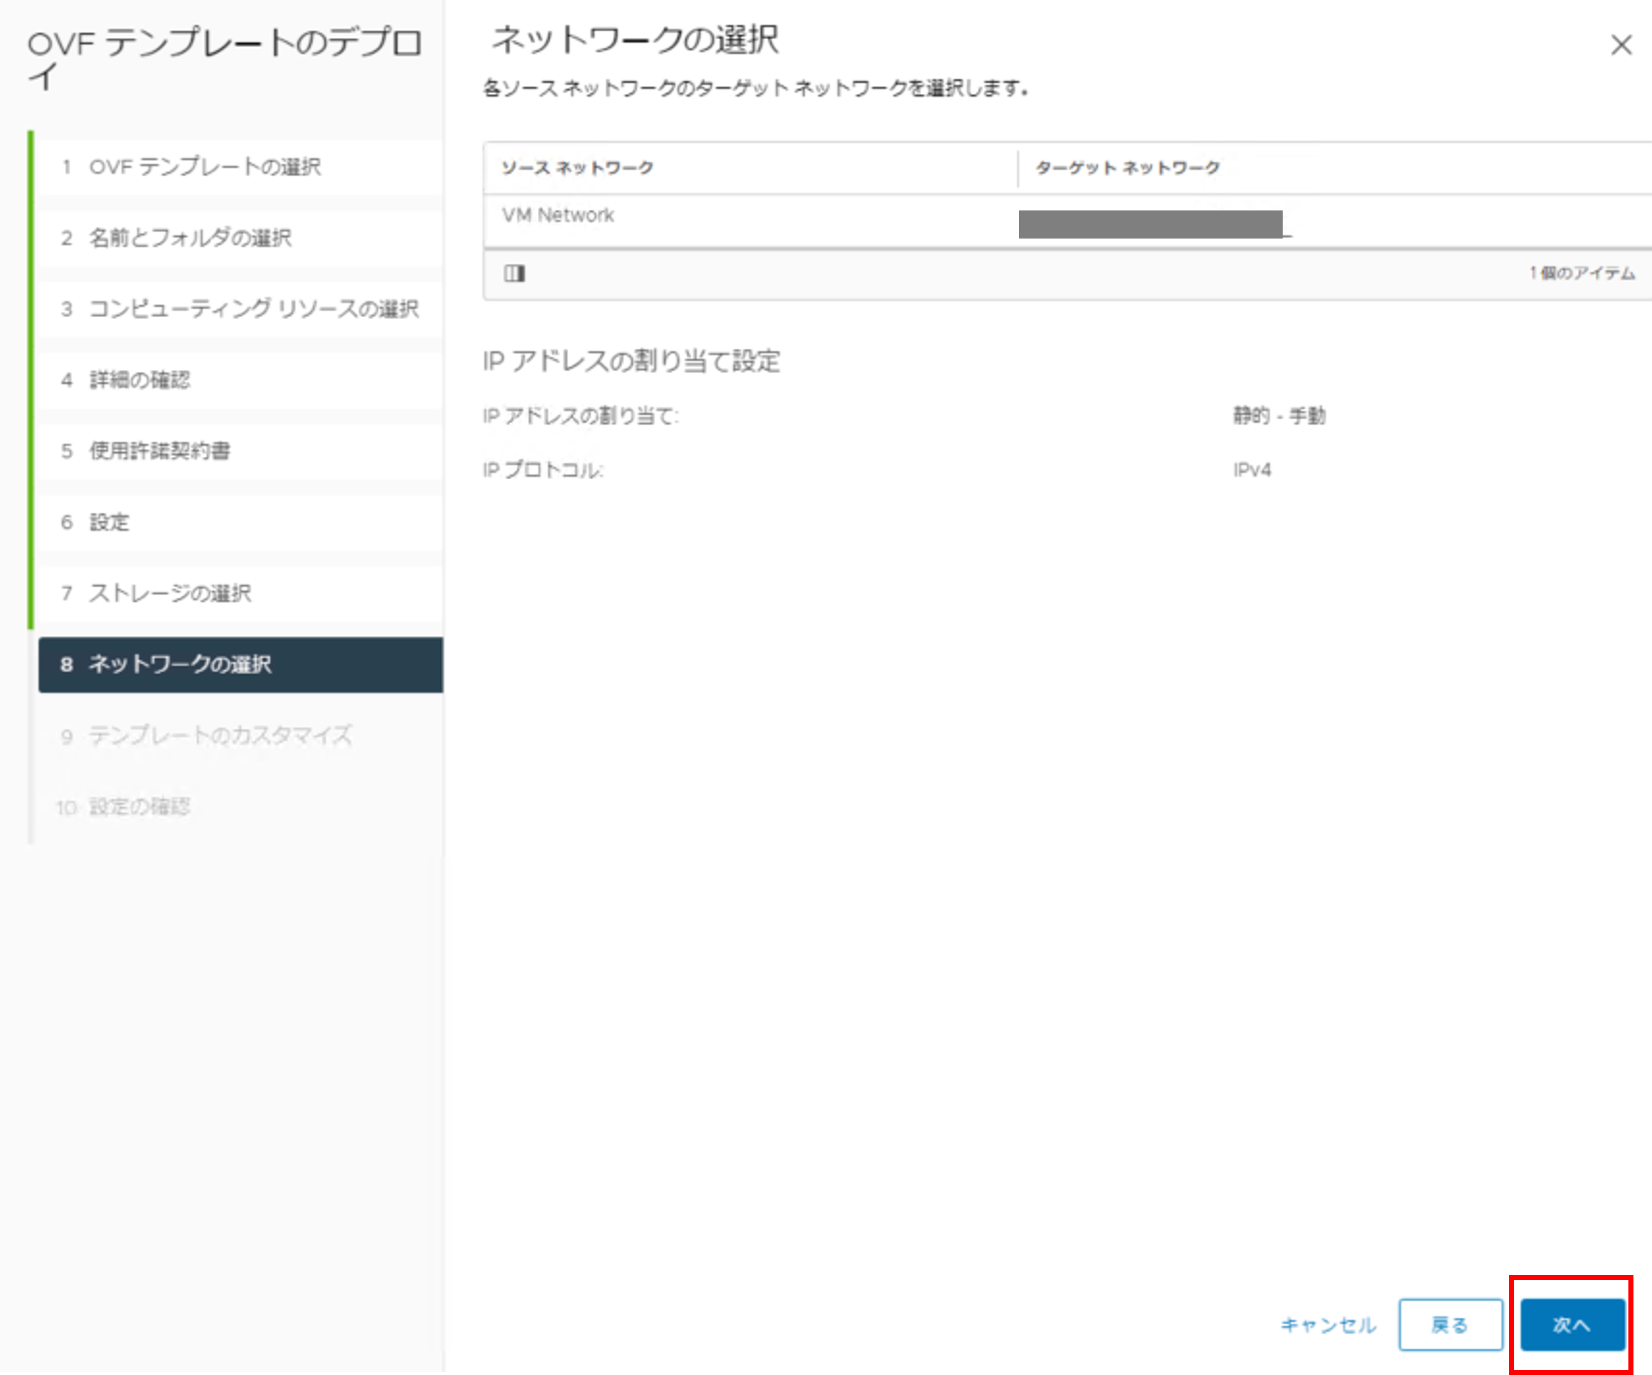Image resolution: width=1652 pixels, height=1375 pixels.
Task: Select step 3 コンピューティング リソースの選択
Action: click(253, 308)
